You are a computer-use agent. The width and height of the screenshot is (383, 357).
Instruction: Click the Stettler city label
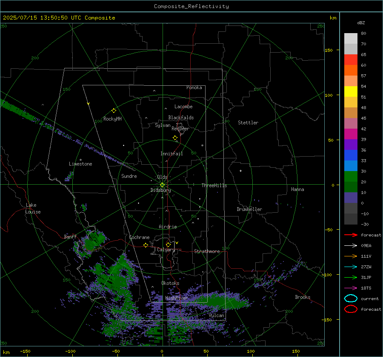248,123
